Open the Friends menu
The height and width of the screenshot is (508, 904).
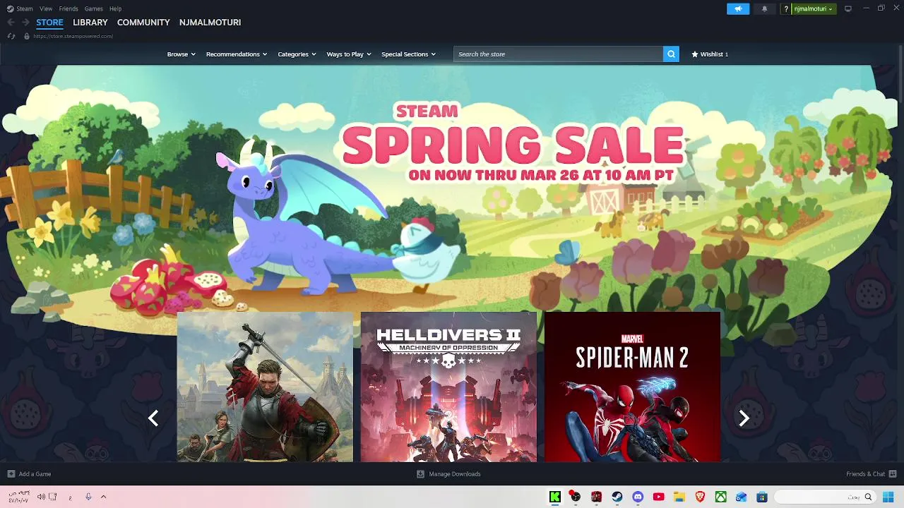[69, 8]
